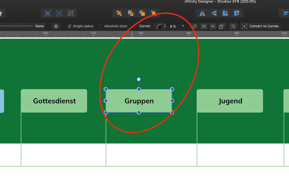Open the alignment icon at toolbar edge
Screen dimensions: 289x179
pyautogui.click(x=285, y=13)
